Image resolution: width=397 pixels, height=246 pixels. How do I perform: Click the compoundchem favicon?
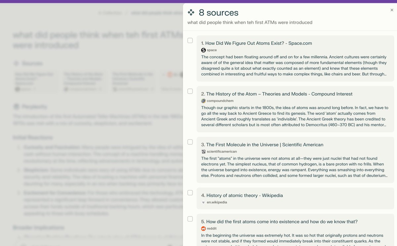203,101
